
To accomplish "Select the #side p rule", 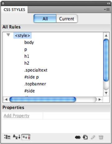I will coord(31,77).
